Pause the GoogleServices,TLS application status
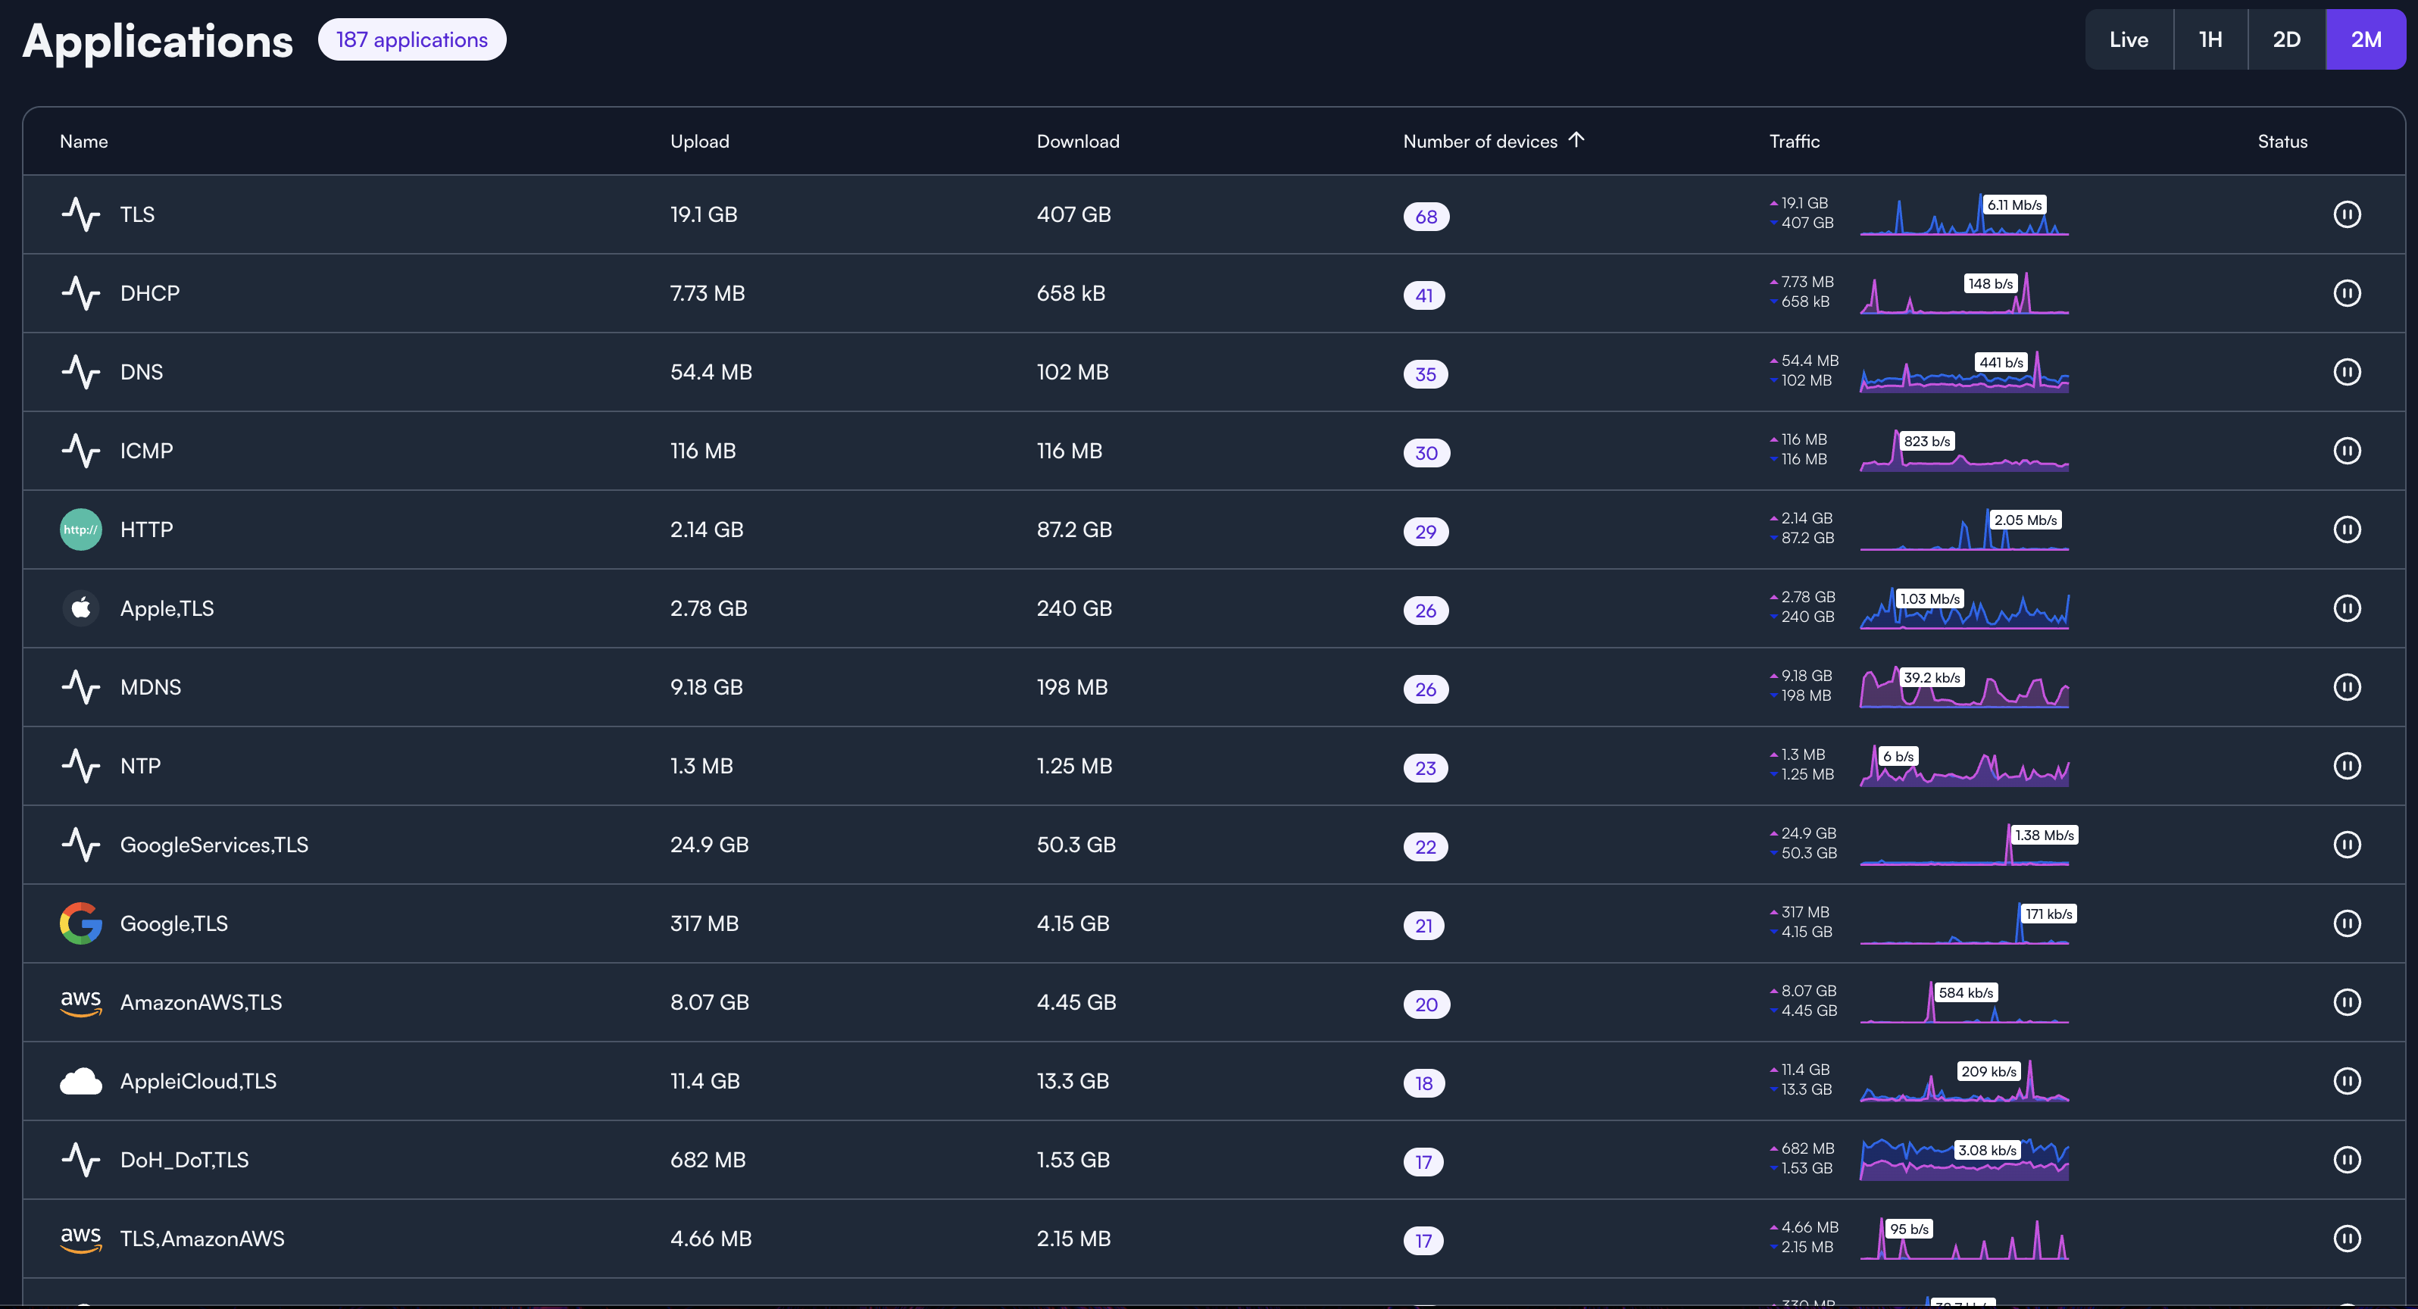 pyautogui.click(x=2346, y=845)
